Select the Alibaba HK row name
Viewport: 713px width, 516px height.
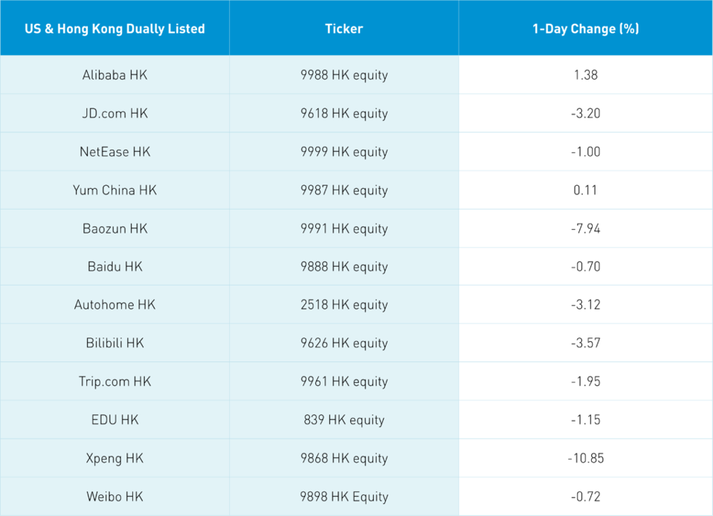click(114, 75)
